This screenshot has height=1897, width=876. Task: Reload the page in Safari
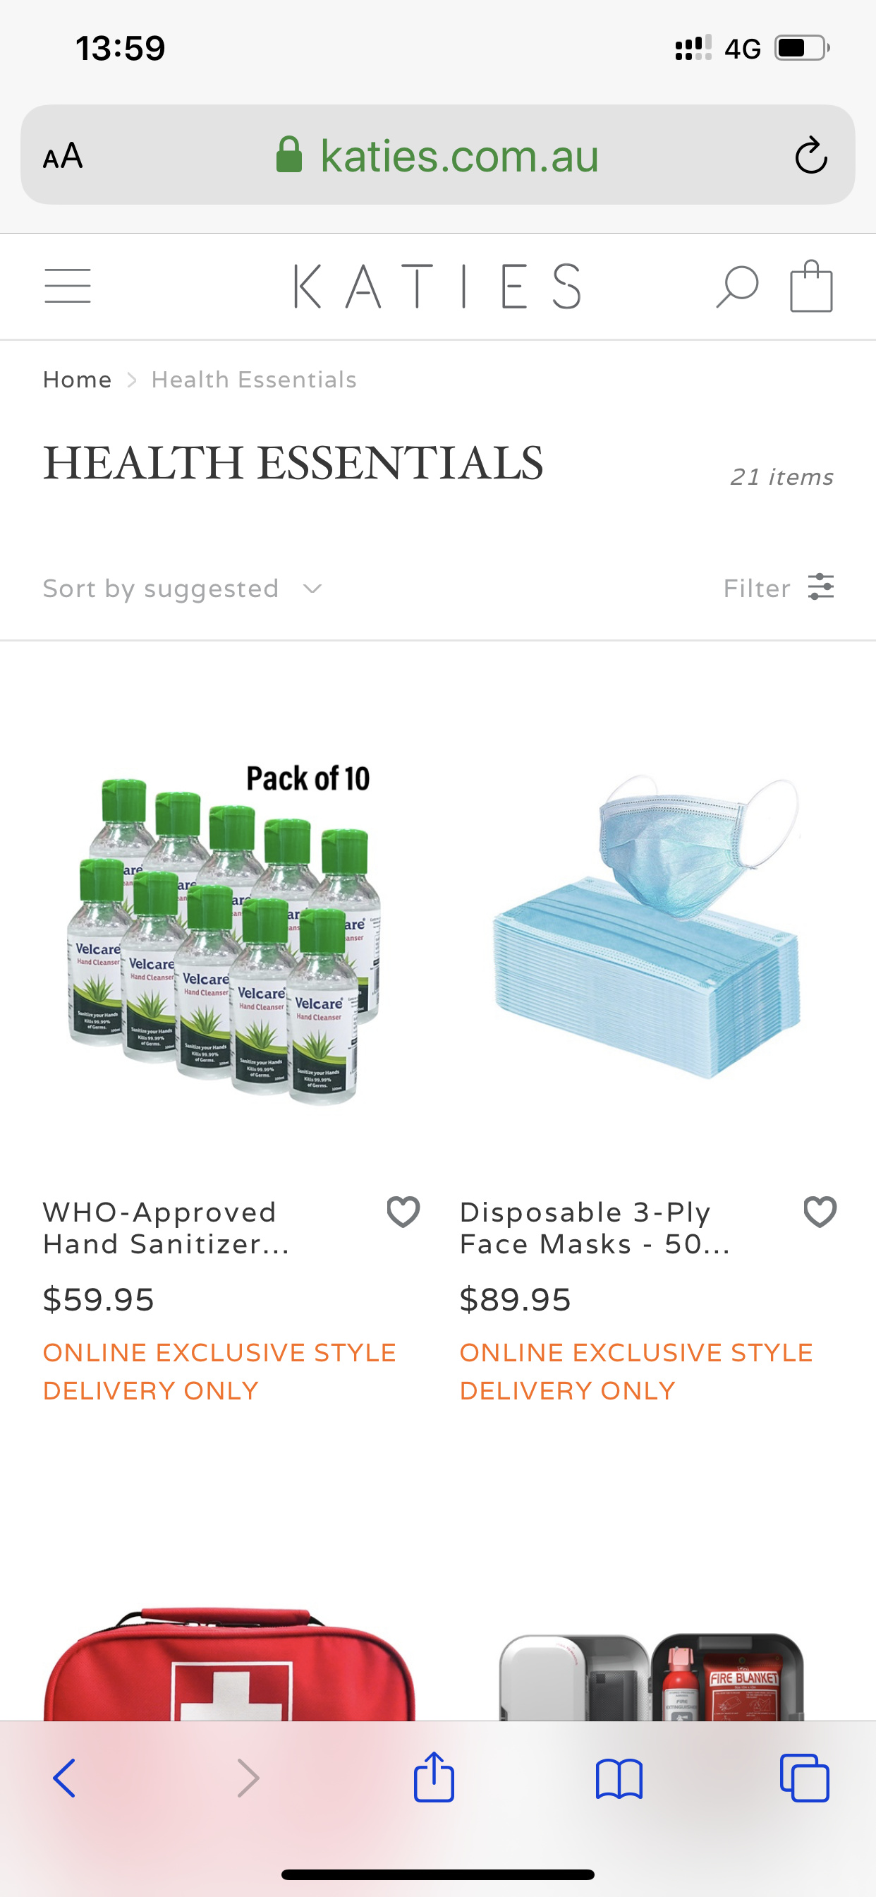point(810,155)
